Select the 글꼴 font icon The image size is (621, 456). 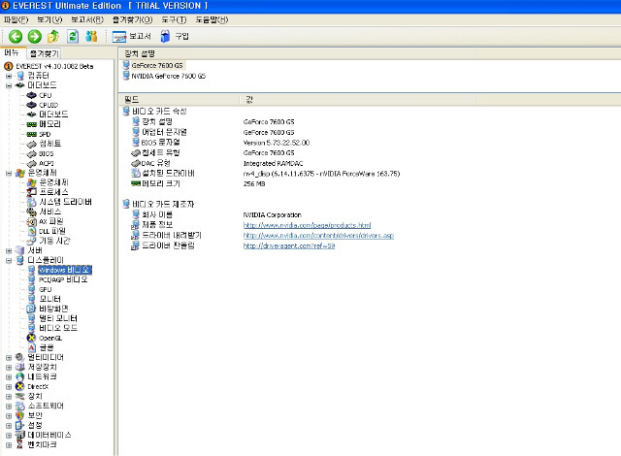click(31, 347)
